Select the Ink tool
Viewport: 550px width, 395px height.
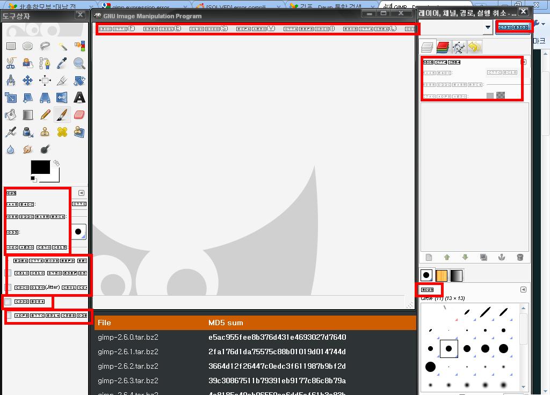point(28,132)
